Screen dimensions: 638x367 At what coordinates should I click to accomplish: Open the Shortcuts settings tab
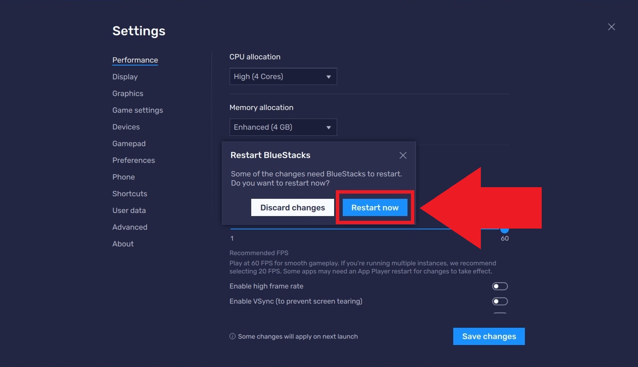129,194
